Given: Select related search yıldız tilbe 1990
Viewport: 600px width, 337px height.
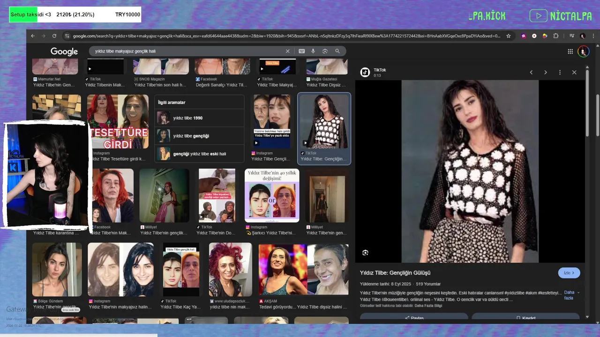Looking at the screenshot, I should pyautogui.click(x=200, y=118).
